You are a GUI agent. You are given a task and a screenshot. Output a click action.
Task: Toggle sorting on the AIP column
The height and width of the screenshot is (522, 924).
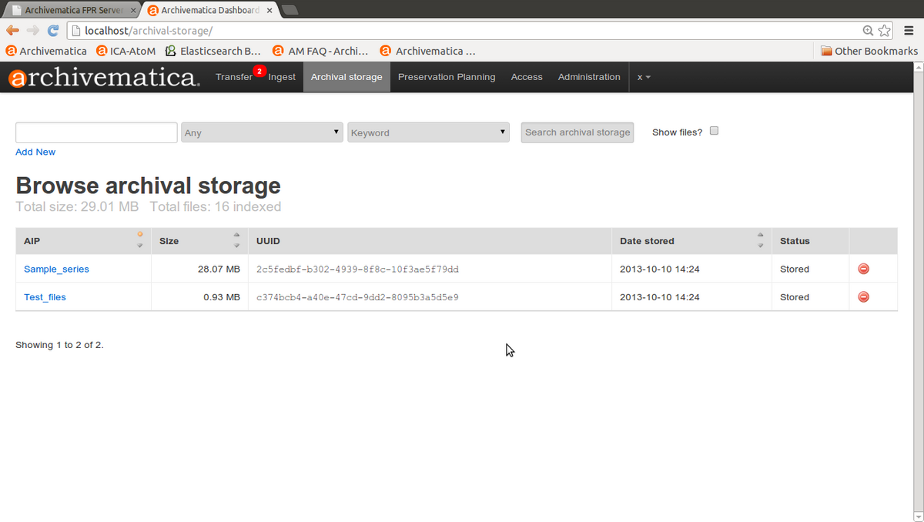pos(139,240)
